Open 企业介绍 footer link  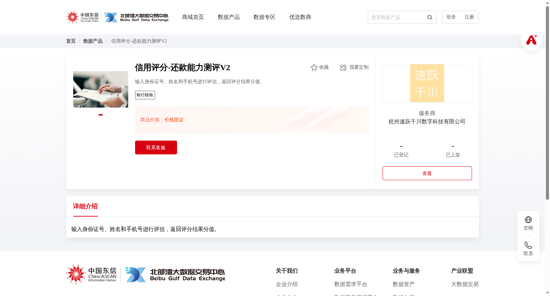[287, 284]
